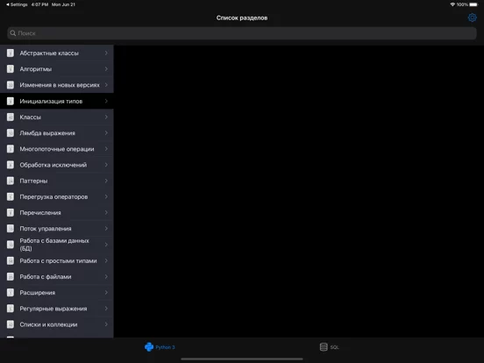This screenshot has height=363, width=484.
Task: Click the document icon beside Расширения
Action: (11, 292)
